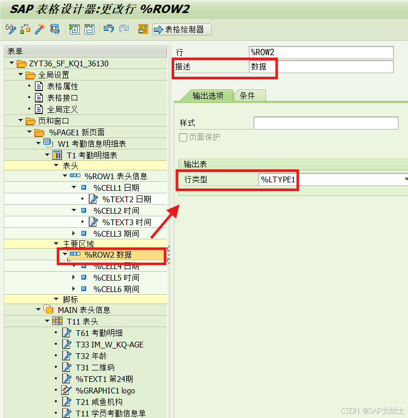408x418 pixels.
Task: Select the T33 IM_W_KQ-AGE node
Action: click(110, 345)
